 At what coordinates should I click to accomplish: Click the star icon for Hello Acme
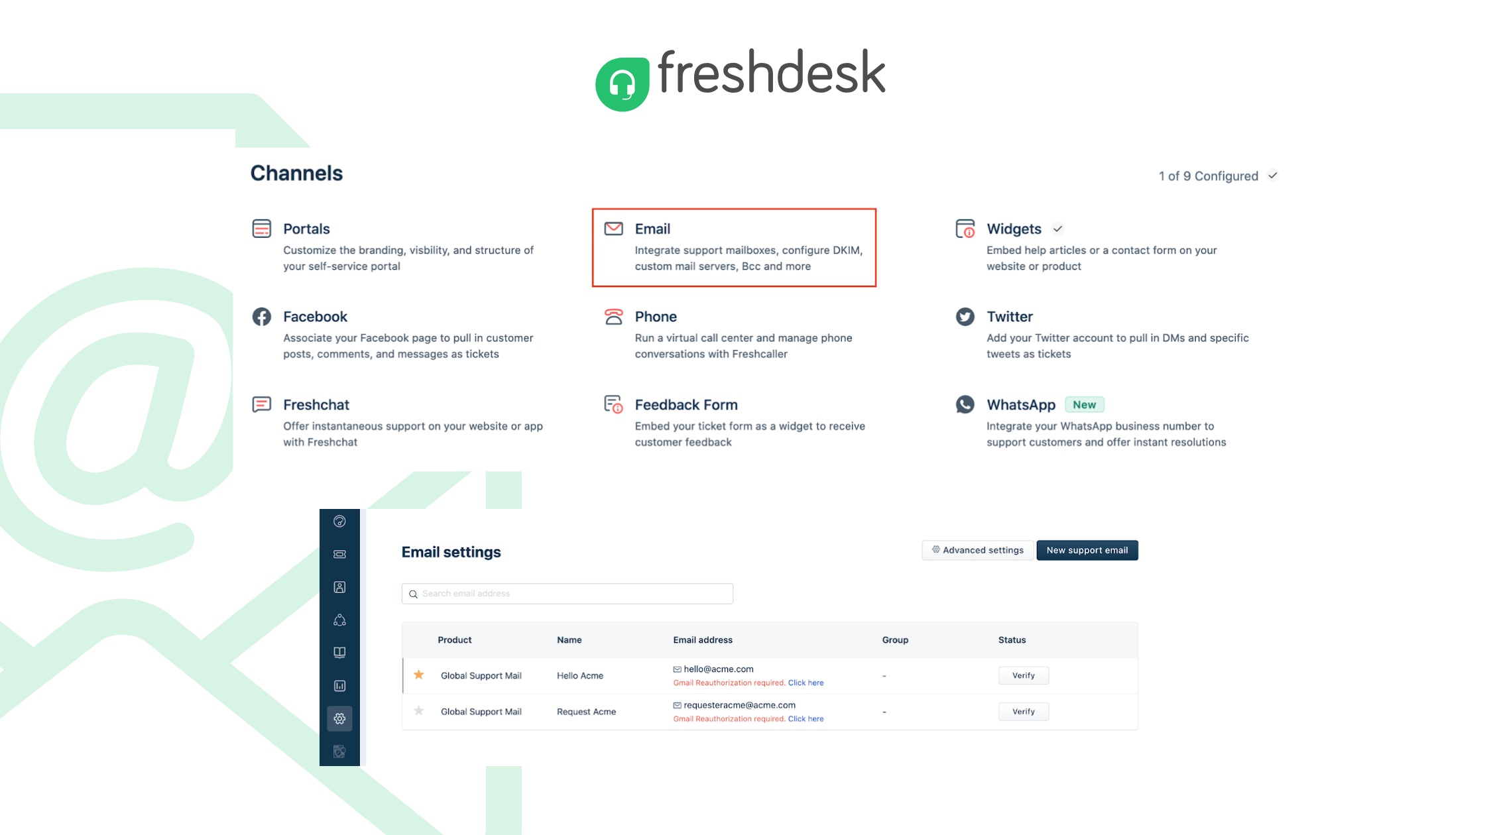(418, 674)
